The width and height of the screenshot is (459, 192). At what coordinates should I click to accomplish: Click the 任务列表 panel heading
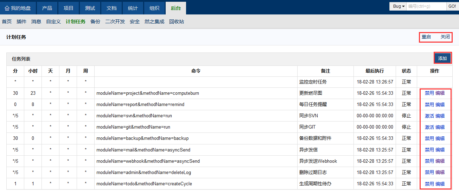(21, 59)
